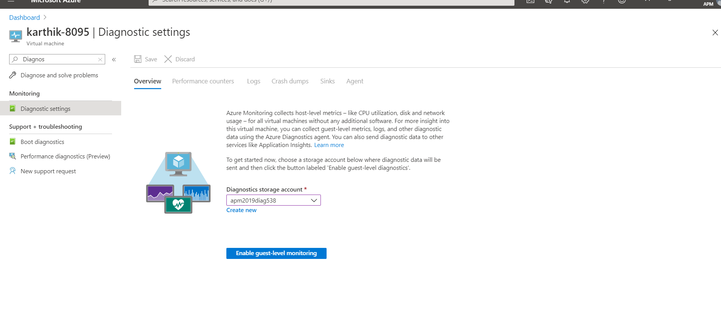The height and width of the screenshot is (321, 721).
Task: Select the Agent tab
Action: (355, 81)
